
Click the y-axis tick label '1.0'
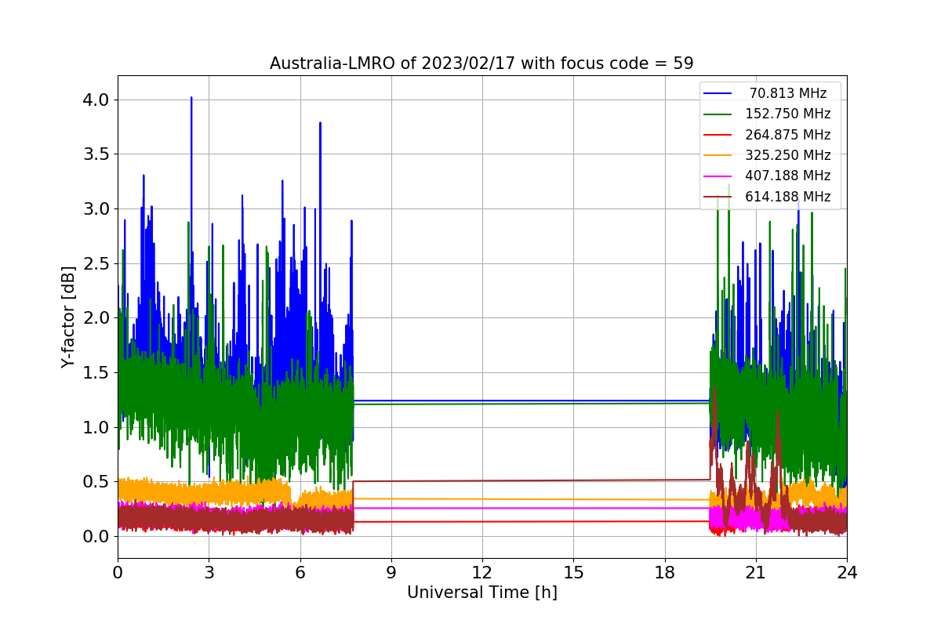pyautogui.click(x=95, y=427)
